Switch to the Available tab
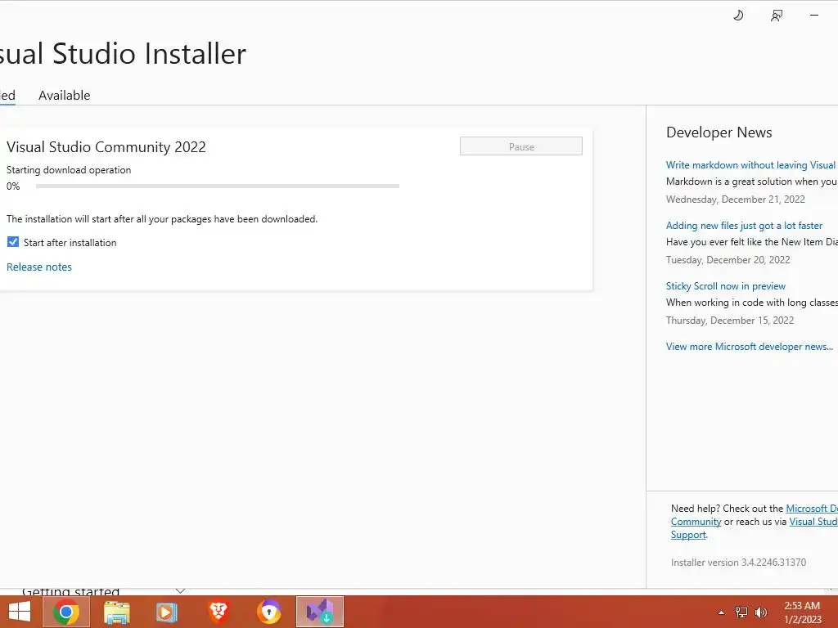Viewport: 838px width, 628px height. tap(64, 95)
